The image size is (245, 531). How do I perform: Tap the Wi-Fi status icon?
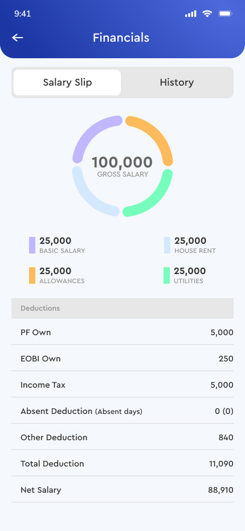[207, 14]
